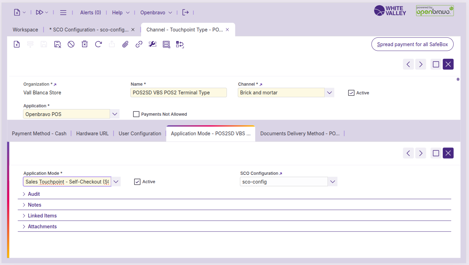Click the chain link icon in toolbar
Image resolution: width=469 pixels, height=265 pixels.
tap(139, 44)
